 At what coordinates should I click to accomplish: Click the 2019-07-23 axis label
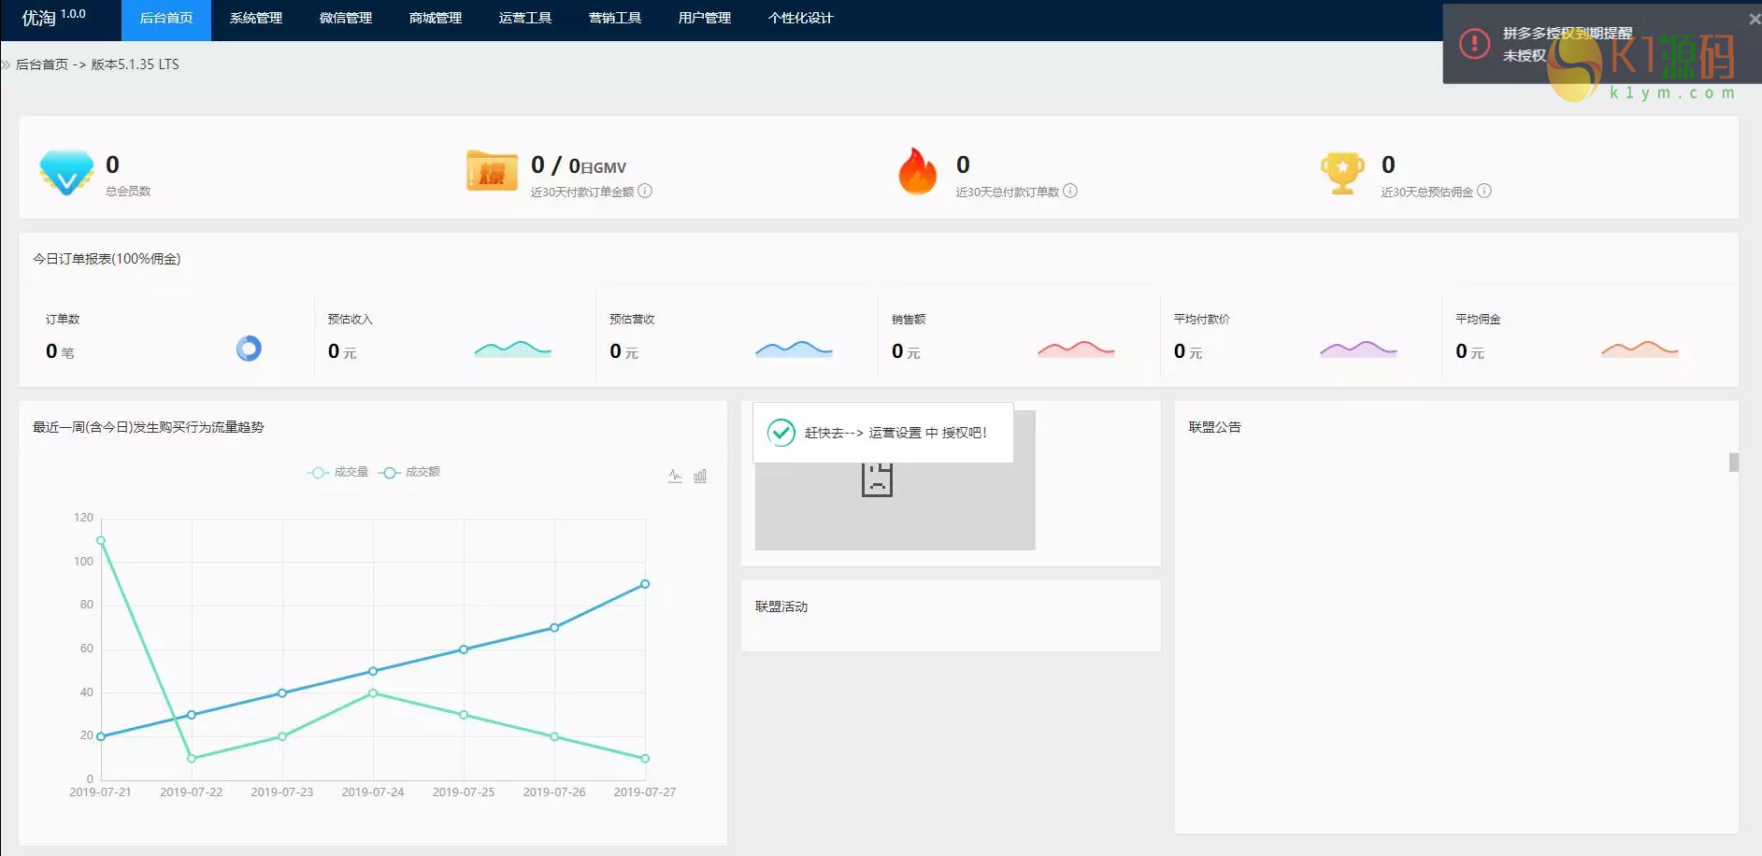coord(282,792)
